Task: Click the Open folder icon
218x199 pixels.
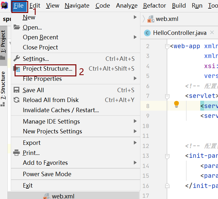Action: tap(17, 27)
